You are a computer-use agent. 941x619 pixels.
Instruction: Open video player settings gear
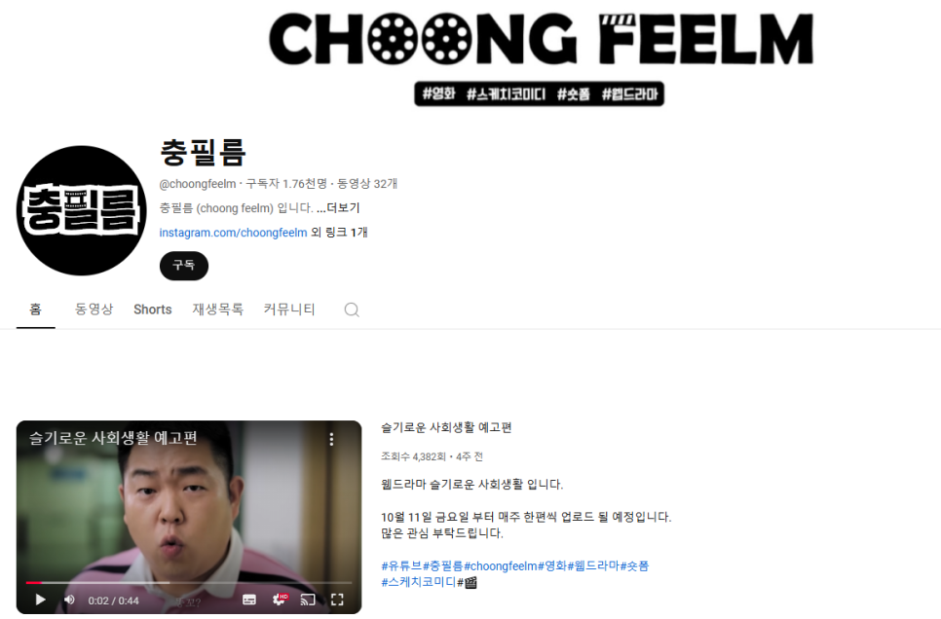point(279,600)
